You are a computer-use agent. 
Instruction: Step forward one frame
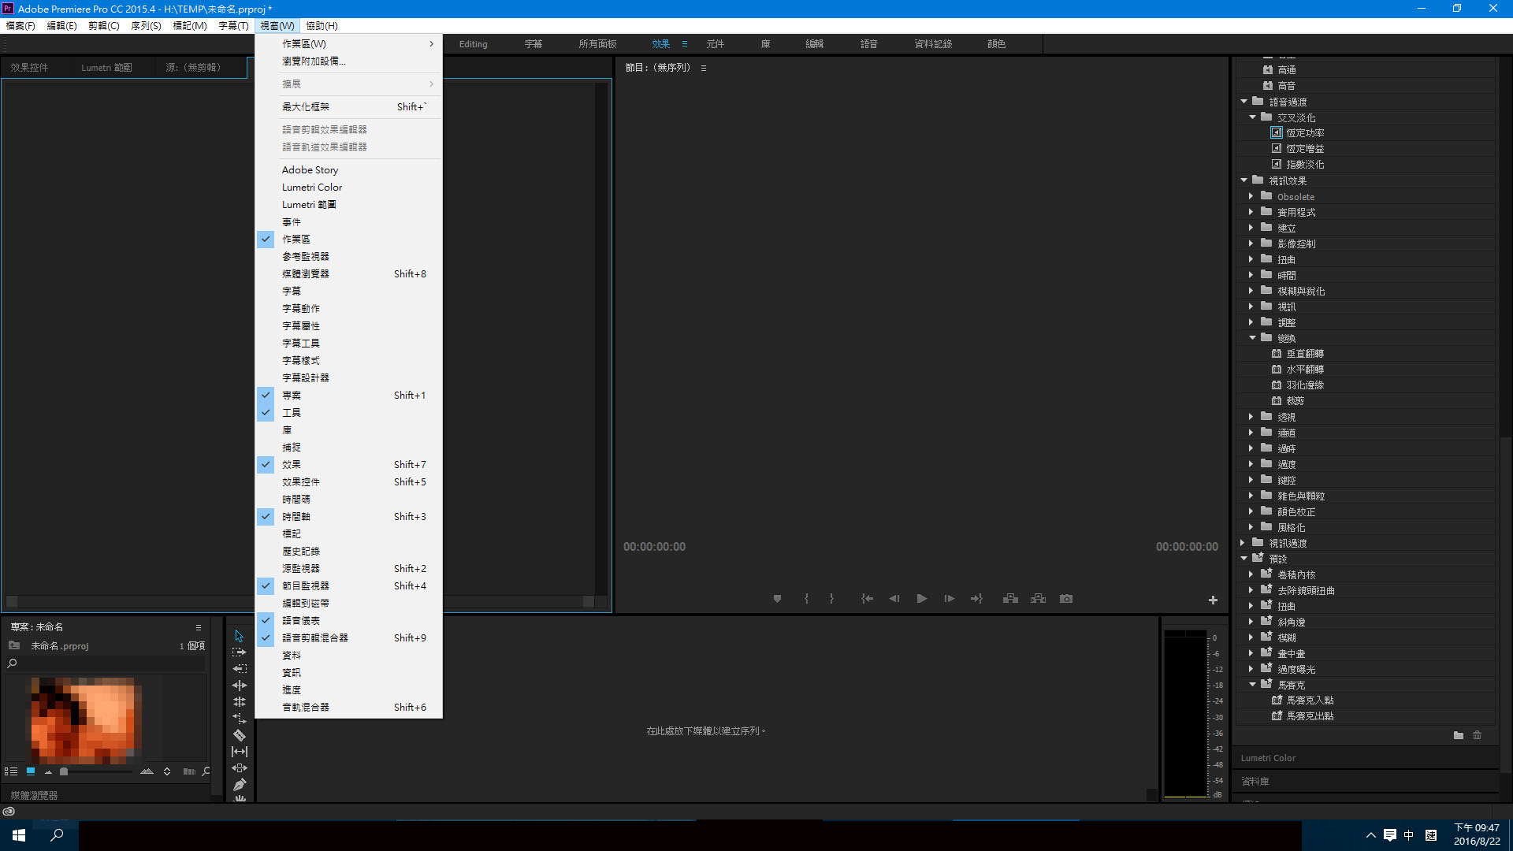[x=949, y=599]
